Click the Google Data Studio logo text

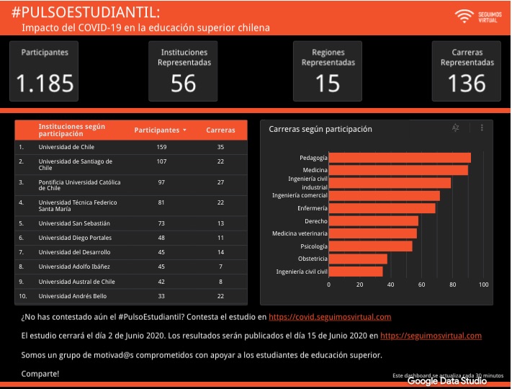point(447,381)
